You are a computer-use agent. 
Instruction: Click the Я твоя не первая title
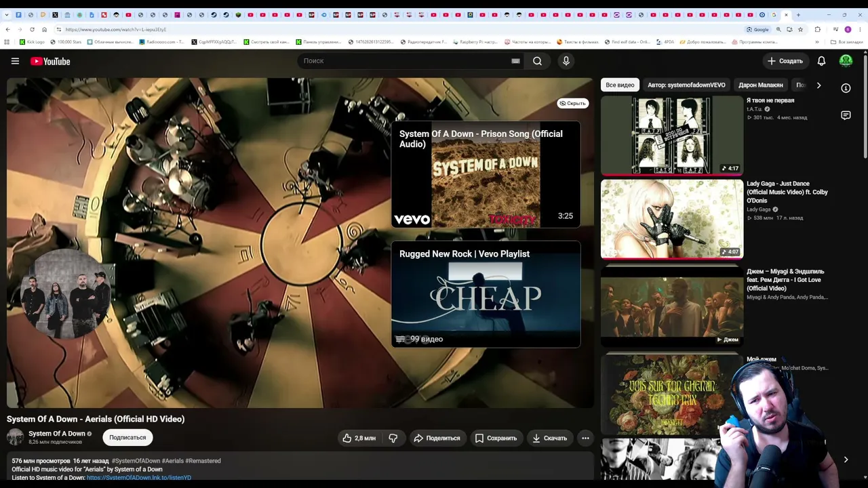tap(770, 100)
